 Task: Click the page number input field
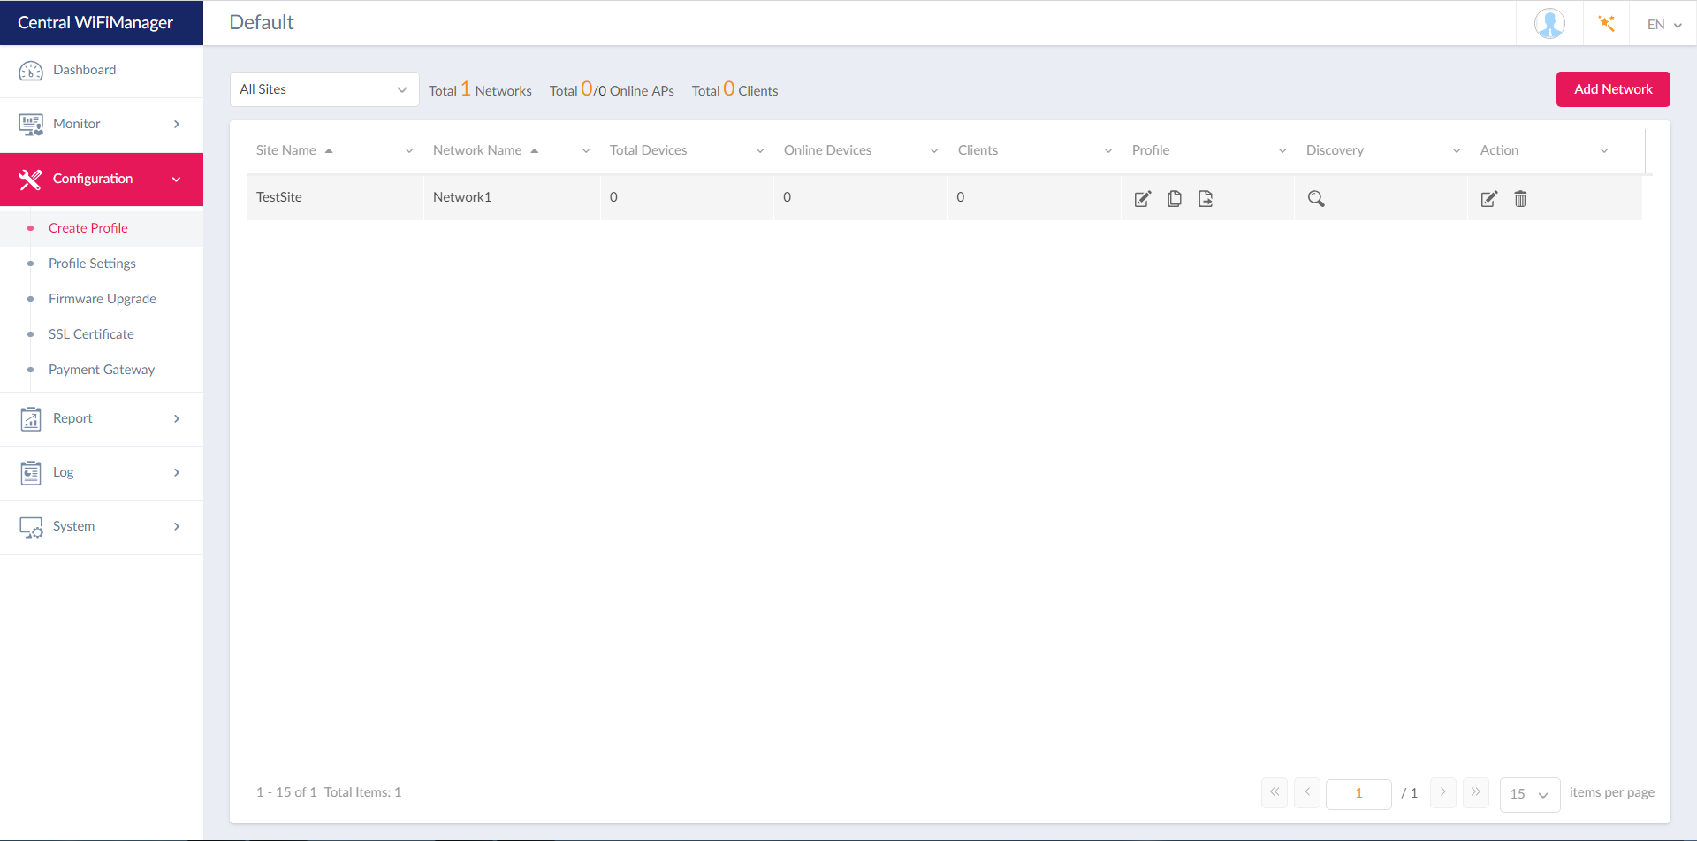[x=1358, y=793]
